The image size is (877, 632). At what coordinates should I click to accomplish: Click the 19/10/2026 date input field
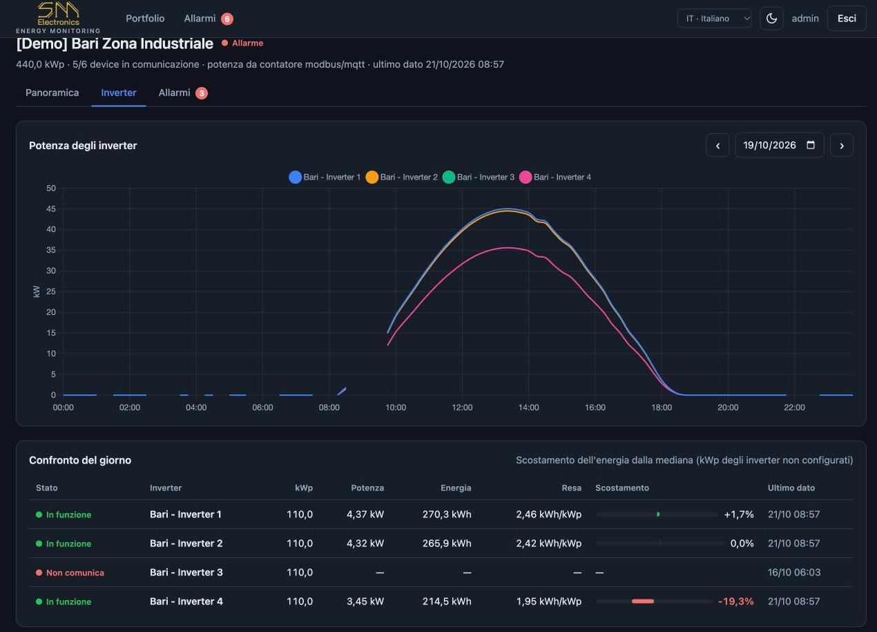780,145
